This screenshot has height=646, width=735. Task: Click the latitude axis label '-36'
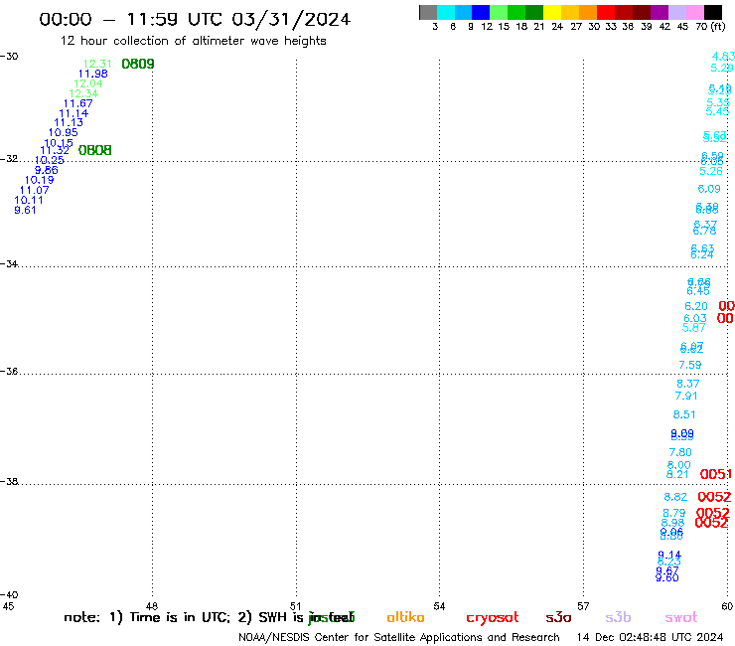point(9,371)
